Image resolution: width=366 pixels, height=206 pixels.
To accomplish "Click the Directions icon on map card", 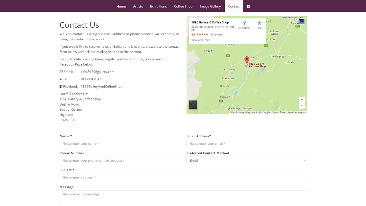I will coord(244,25).
